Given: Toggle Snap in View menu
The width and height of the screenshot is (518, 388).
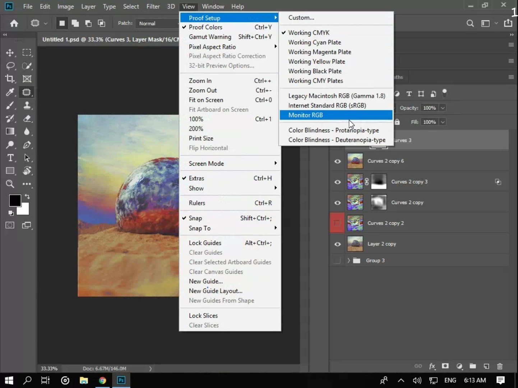Looking at the screenshot, I should click(x=230, y=218).
